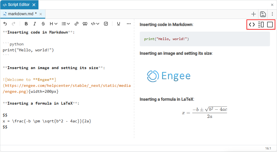Save the markdown file

(x=263, y=14)
